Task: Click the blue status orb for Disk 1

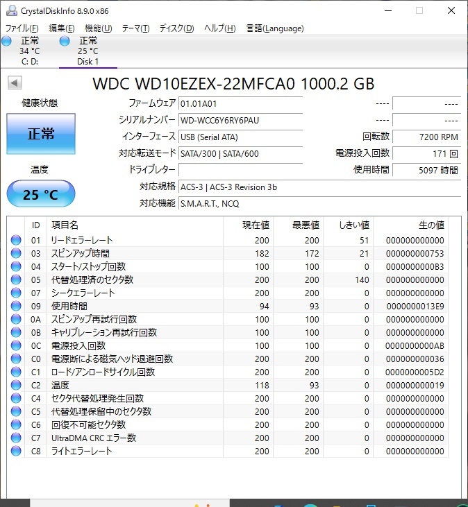Action: pyautogui.click(x=65, y=41)
